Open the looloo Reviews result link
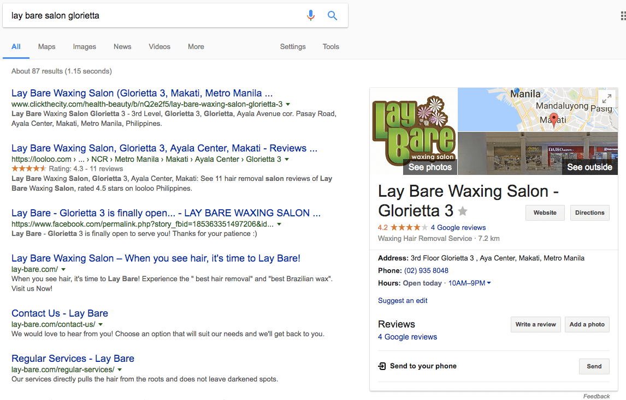626x400 pixels. [x=164, y=148]
